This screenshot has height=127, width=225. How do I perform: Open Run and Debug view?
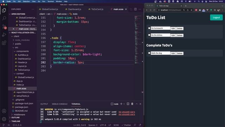click(x=4, y=35)
